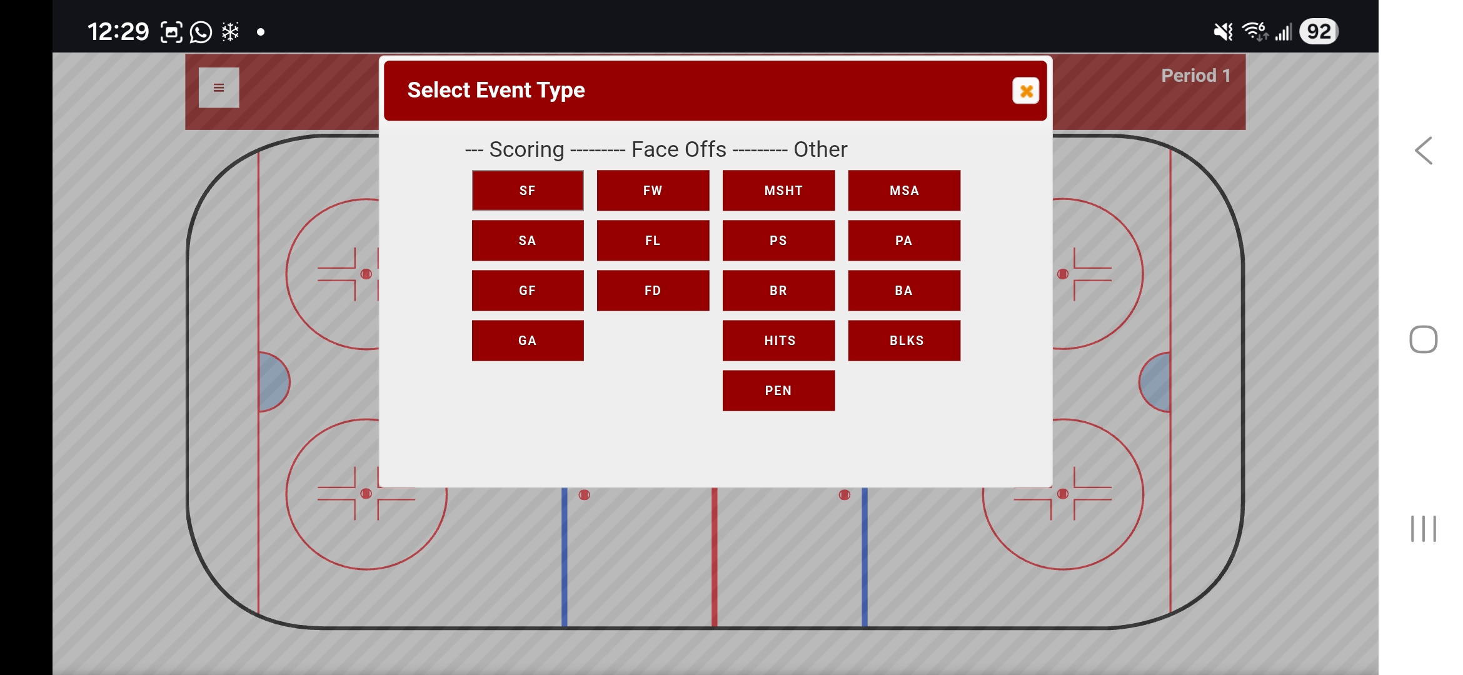The image size is (1463, 675).
Task: Record a faceoff win with FW
Action: [x=653, y=190]
